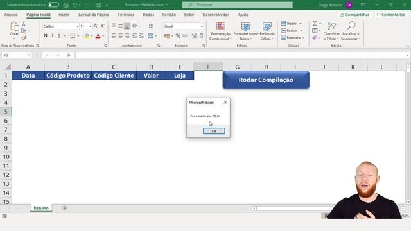Click the Diego Amorim account avatar
411x231 pixels.
click(349, 5)
